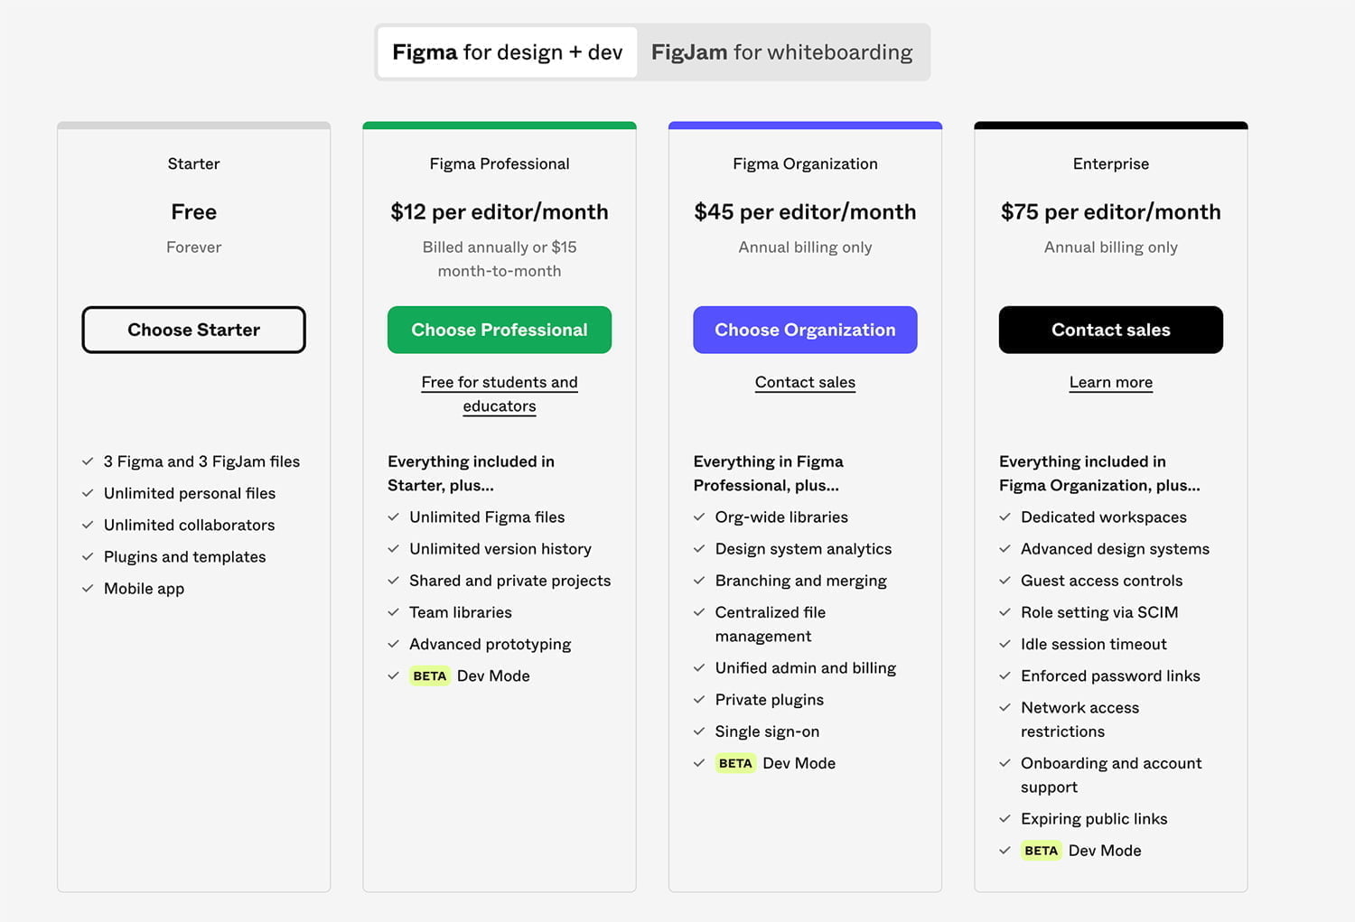Click checkmark beside Unlimited collaborators

[x=88, y=525]
